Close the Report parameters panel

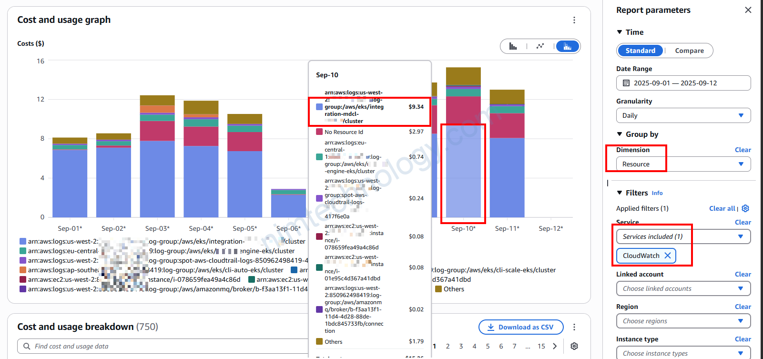pyautogui.click(x=748, y=10)
